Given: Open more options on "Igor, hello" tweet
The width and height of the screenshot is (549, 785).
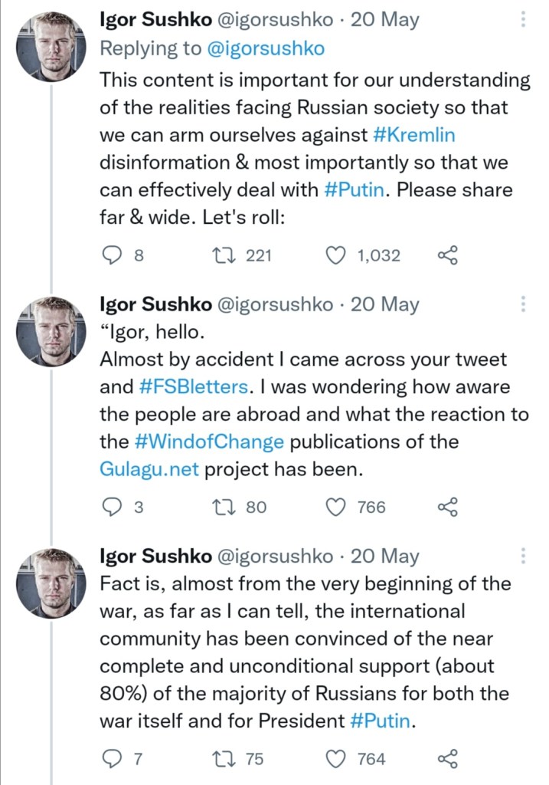Looking at the screenshot, I should tap(523, 304).
